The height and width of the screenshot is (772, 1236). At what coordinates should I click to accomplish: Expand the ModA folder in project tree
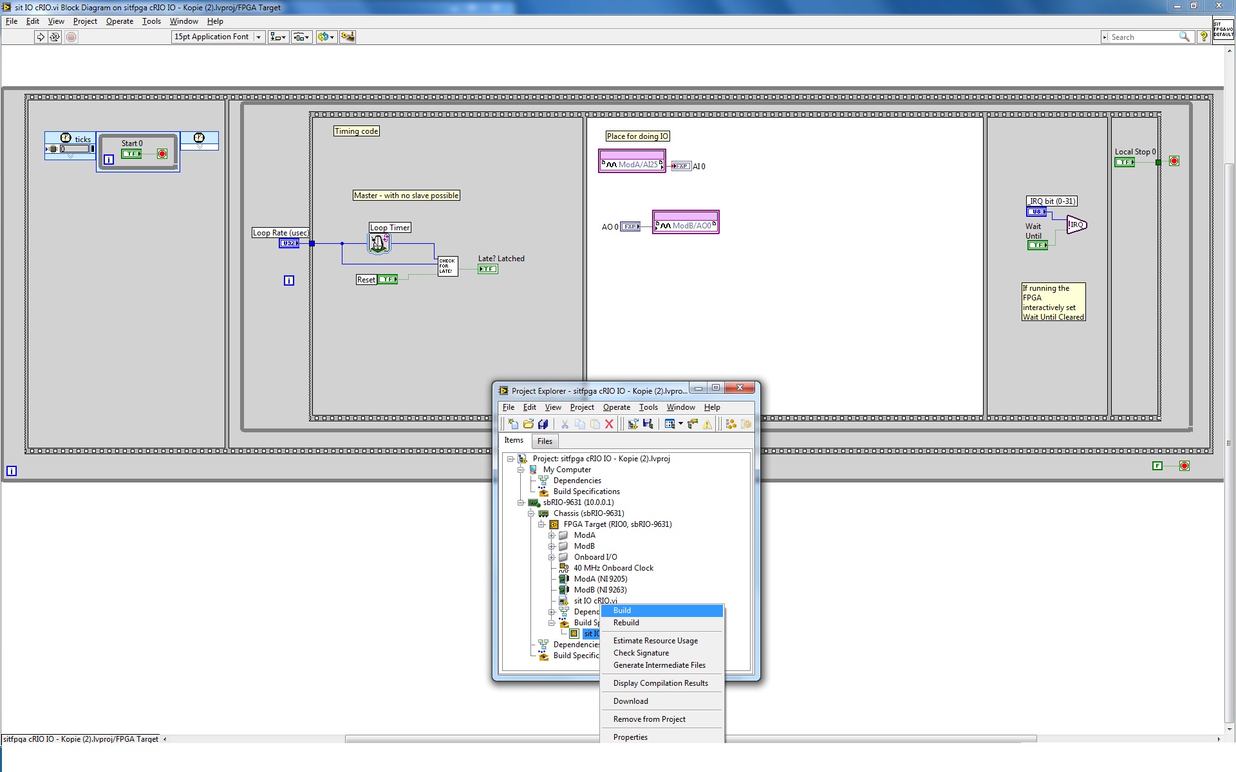[x=552, y=535]
